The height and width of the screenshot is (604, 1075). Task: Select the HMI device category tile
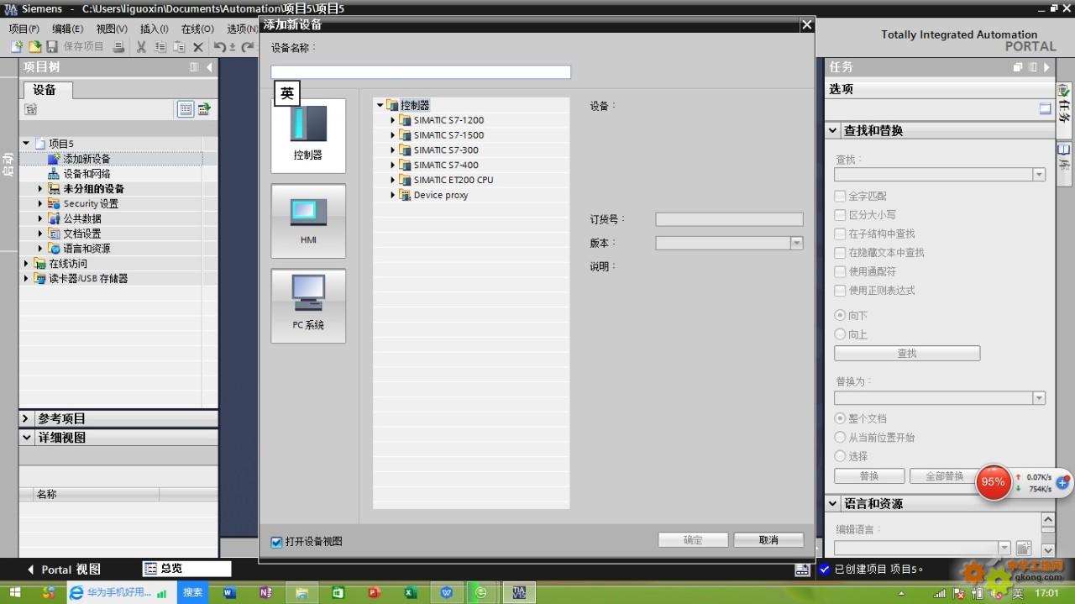click(308, 221)
